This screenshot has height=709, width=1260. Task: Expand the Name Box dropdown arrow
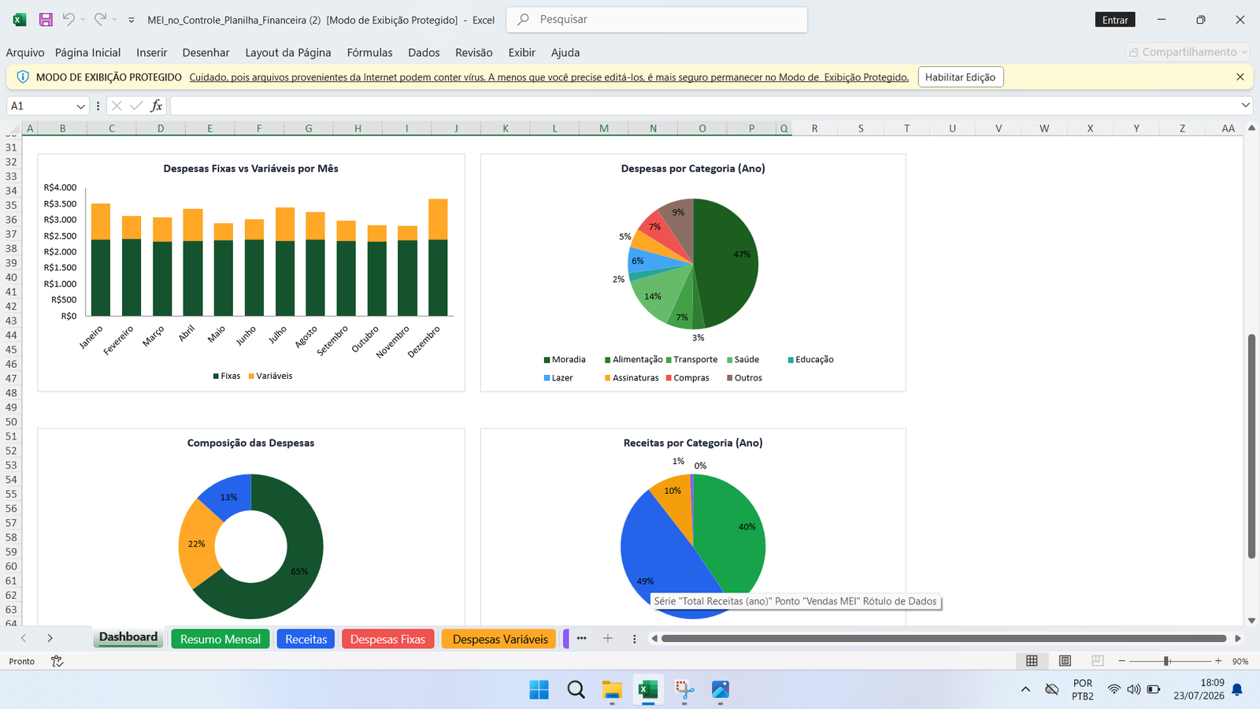(80, 106)
